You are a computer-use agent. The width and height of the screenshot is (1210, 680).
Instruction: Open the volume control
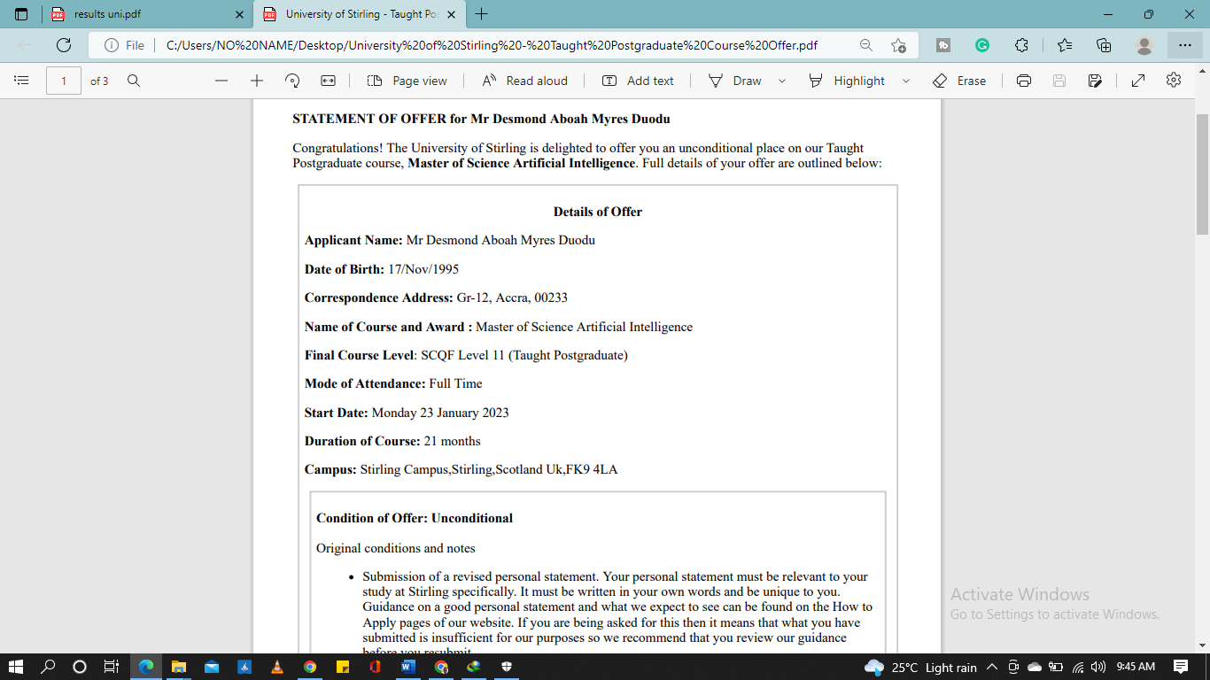[1099, 667]
